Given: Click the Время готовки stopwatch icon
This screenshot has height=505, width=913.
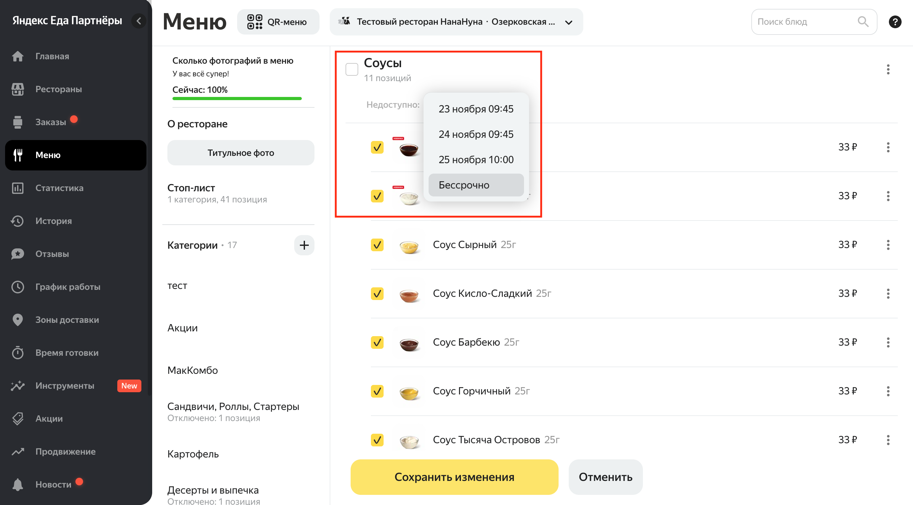Looking at the screenshot, I should point(17,353).
